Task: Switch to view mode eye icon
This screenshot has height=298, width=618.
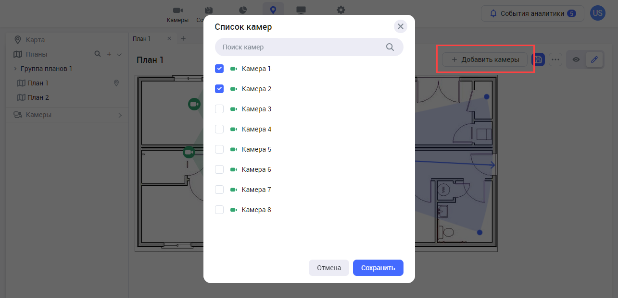Action: (576, 60)
